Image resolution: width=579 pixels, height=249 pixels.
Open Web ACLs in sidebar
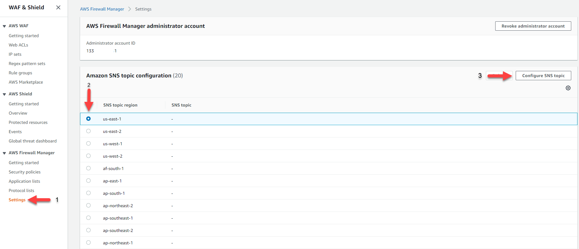click(18, 45)
